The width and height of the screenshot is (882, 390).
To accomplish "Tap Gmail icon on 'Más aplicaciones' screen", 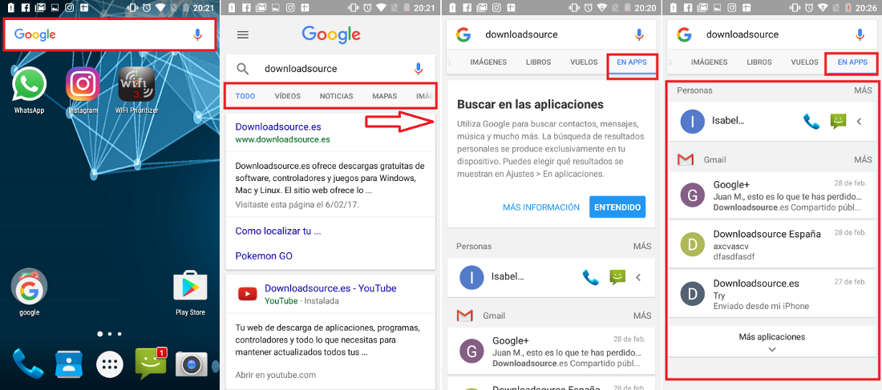I will coord(685,159).
